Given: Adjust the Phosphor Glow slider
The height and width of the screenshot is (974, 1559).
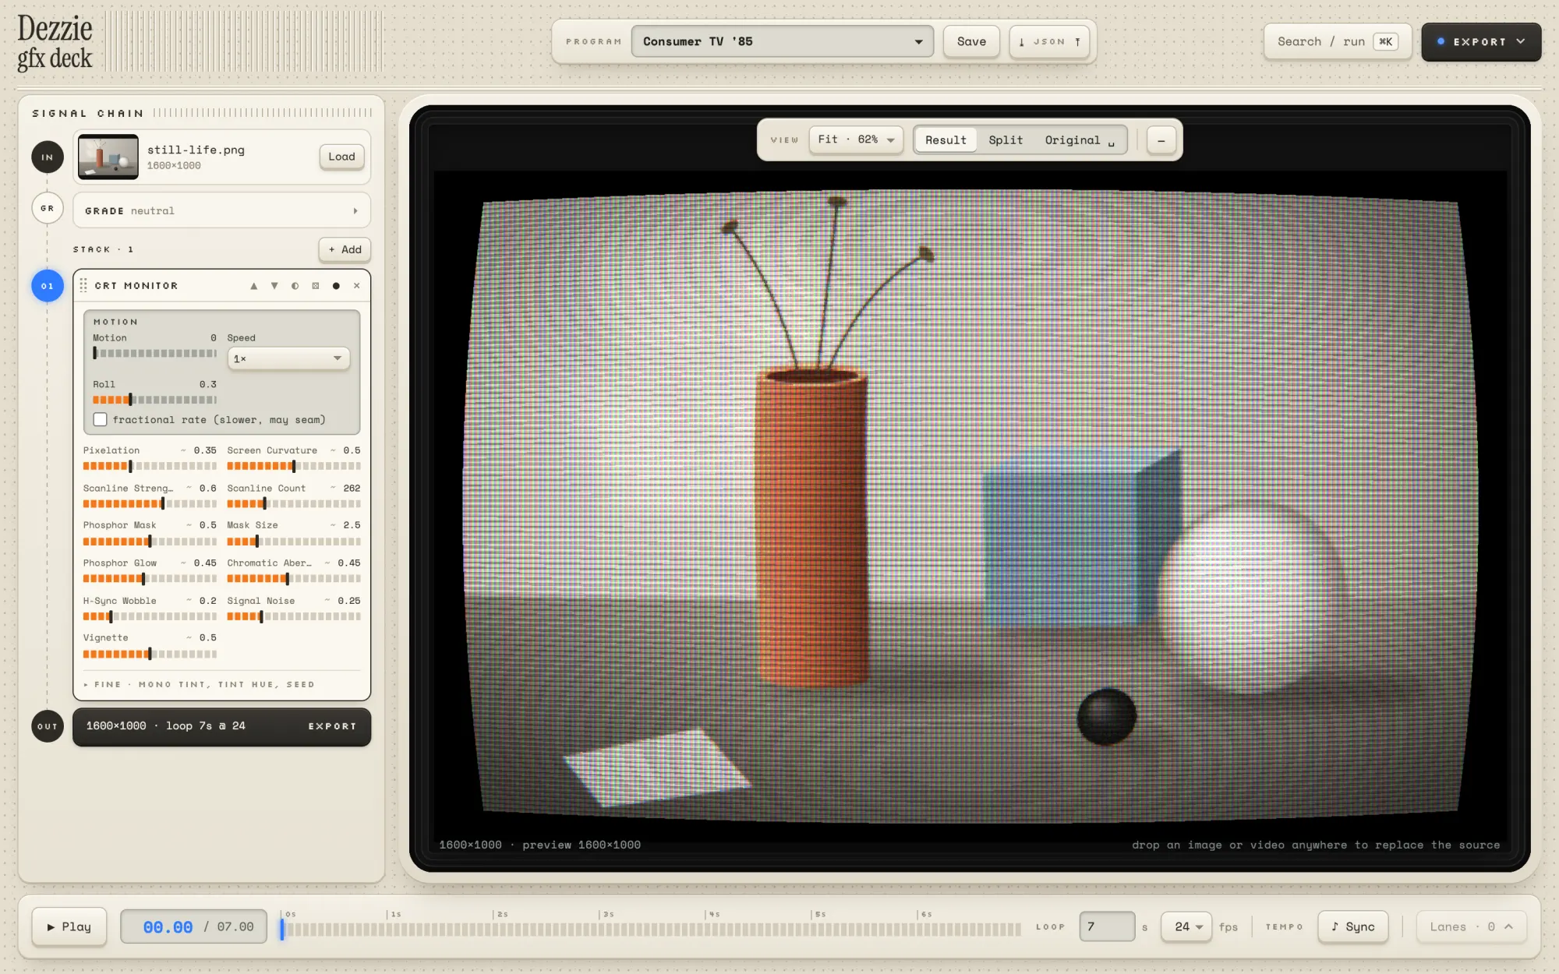Looking at the screenshot, I should point(150,579).
